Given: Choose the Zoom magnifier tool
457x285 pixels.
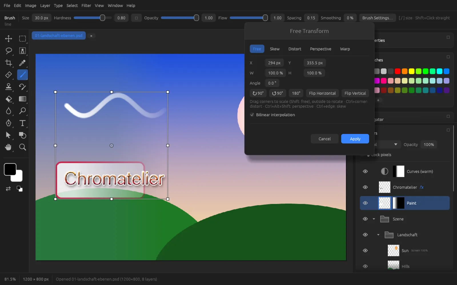Looking at the screenshot, I should tap(22, 147).
